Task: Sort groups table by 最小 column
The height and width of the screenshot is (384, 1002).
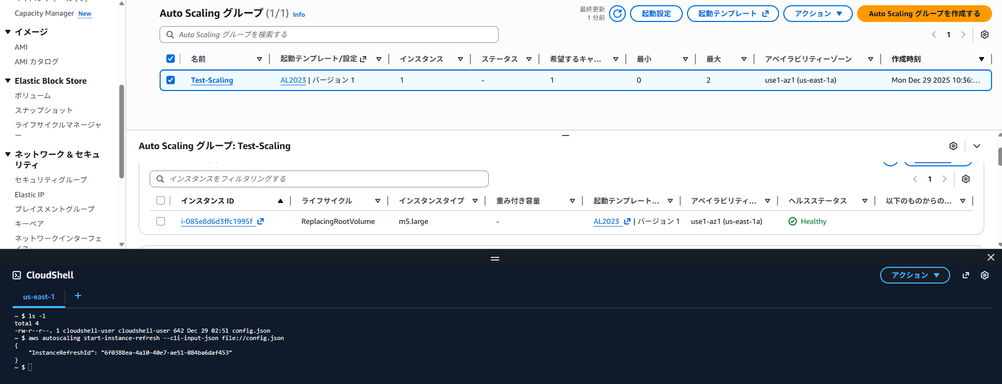Action: pyautogui.click(x=685, y=59)
